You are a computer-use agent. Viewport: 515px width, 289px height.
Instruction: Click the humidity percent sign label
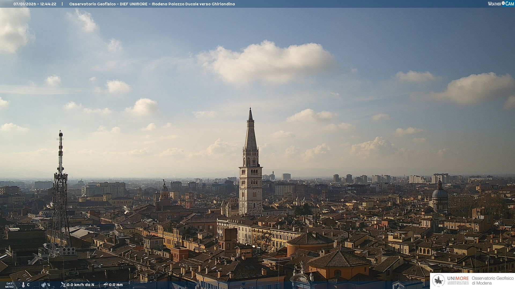(x=49, y=285)
